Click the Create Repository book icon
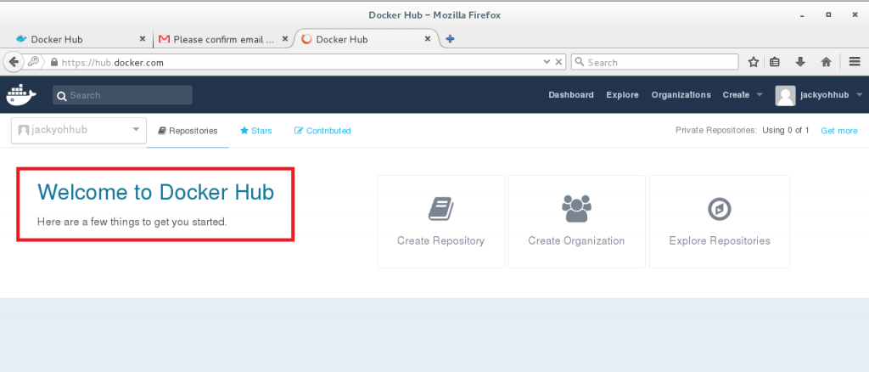Viewport: 869px width, 372px height. [441, 208]
